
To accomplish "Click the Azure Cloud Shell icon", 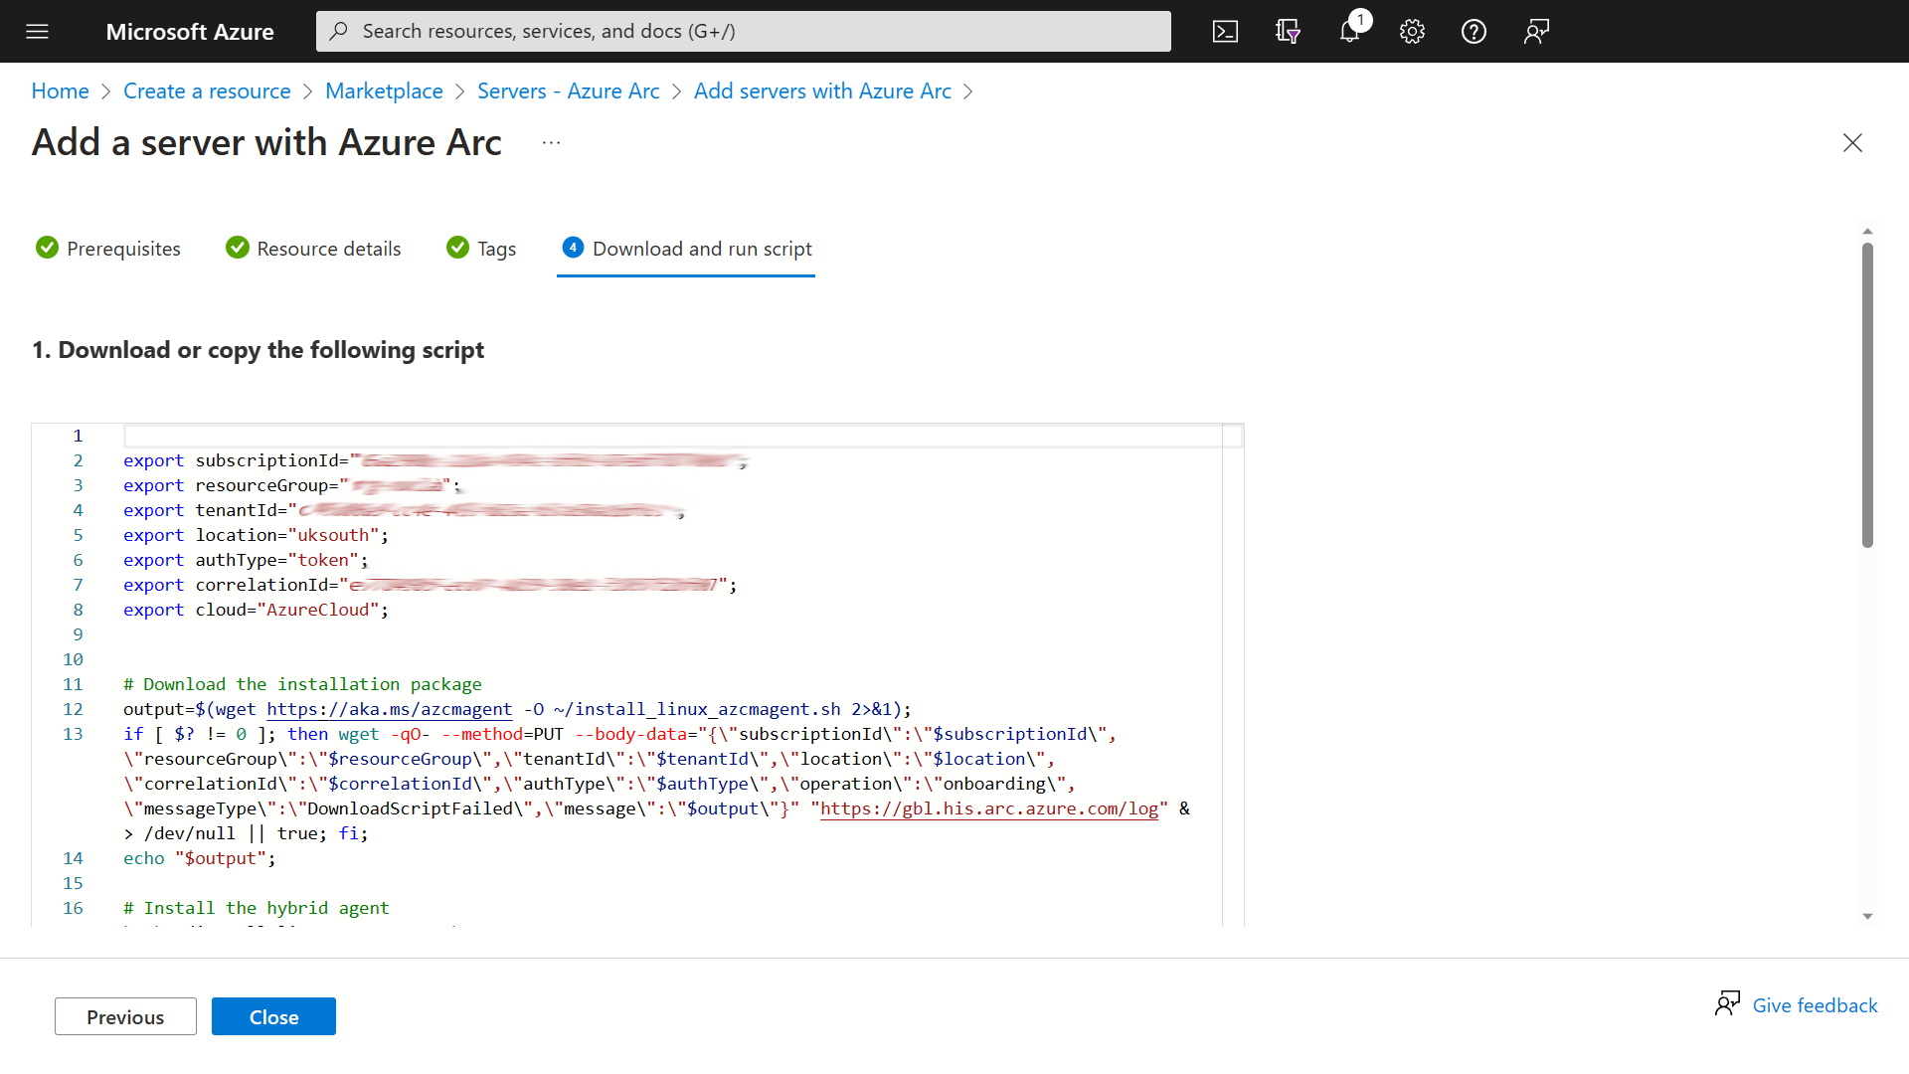I will tap(1225, 30).
